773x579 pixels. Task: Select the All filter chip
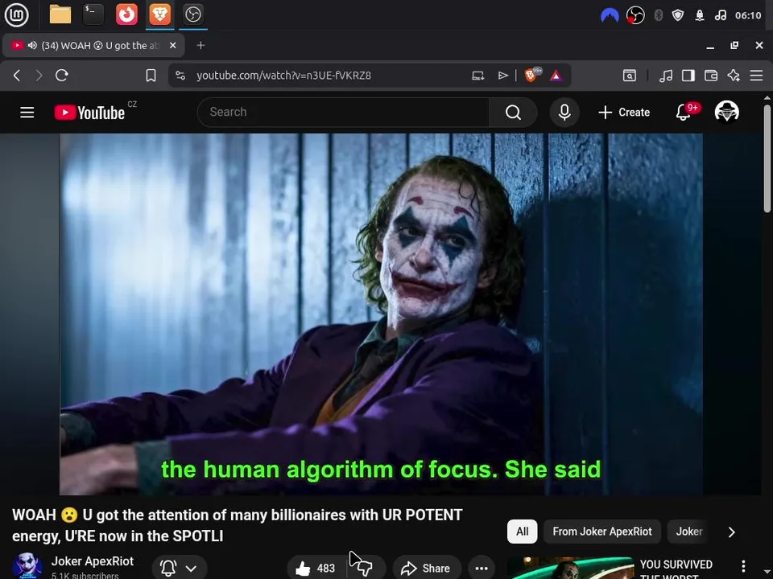[x=522, y=532]
